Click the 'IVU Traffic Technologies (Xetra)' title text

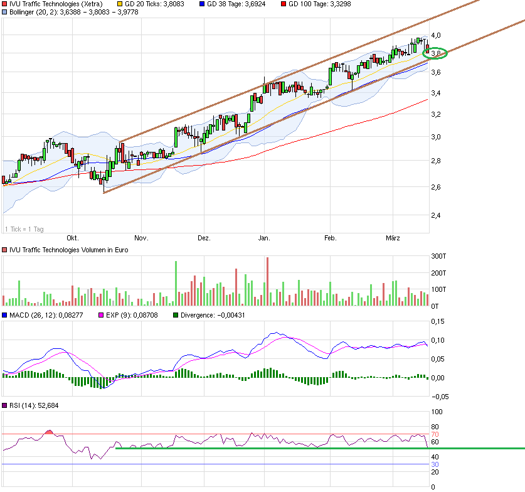tap(56, 4)
